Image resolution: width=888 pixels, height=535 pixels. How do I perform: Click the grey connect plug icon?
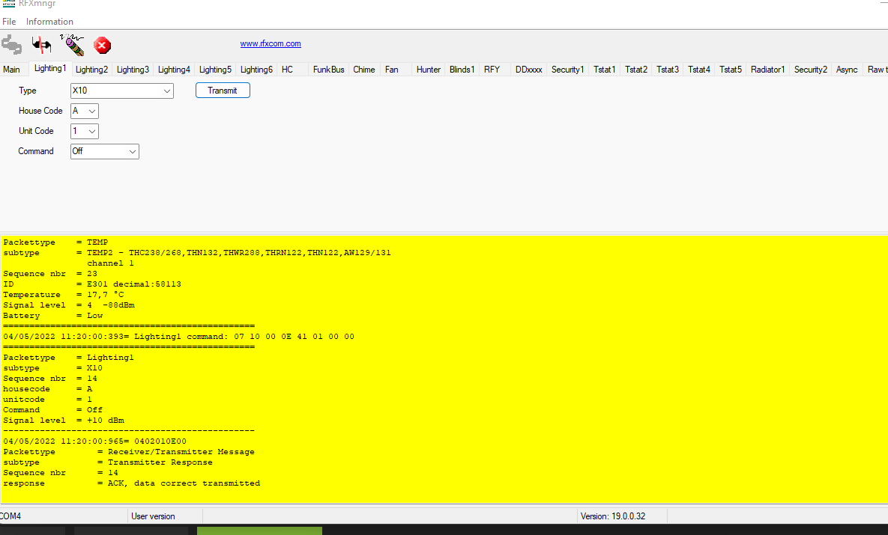tap(11, 45)
